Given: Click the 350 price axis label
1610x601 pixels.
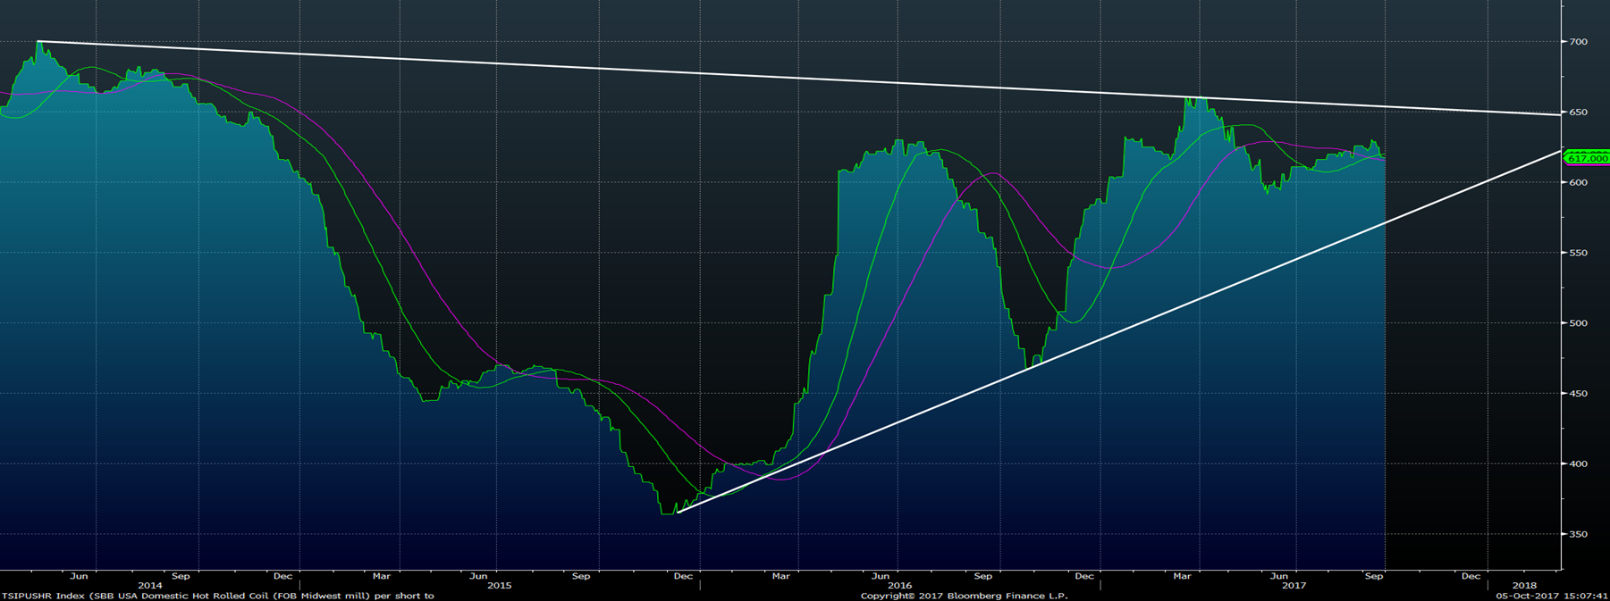Looking at the screenshot, I should (1578, 535).
